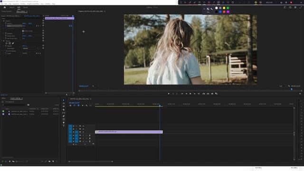Image resolution: width=304 pixels, height=171 pixels.
Task: Select the Selection tool in timeline toolbar
Action: click(x=64, y=100)
